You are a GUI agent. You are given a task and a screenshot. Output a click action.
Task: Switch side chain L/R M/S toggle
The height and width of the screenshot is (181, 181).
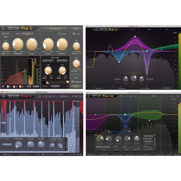click(x=62, y=61)
